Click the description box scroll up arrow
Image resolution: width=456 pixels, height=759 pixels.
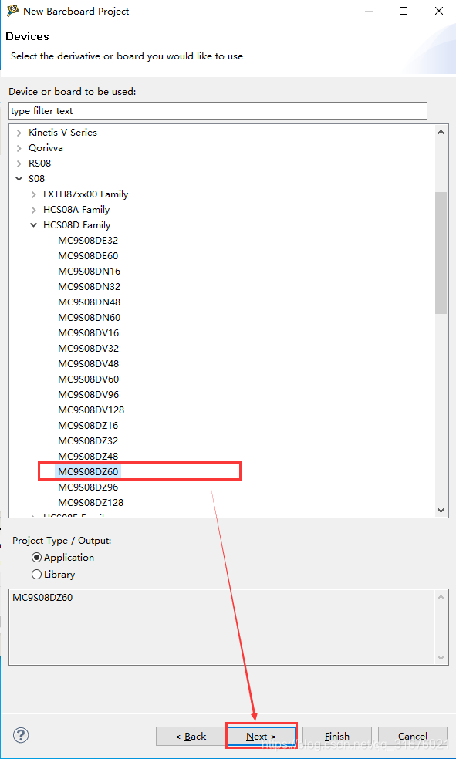coord(441,597)
